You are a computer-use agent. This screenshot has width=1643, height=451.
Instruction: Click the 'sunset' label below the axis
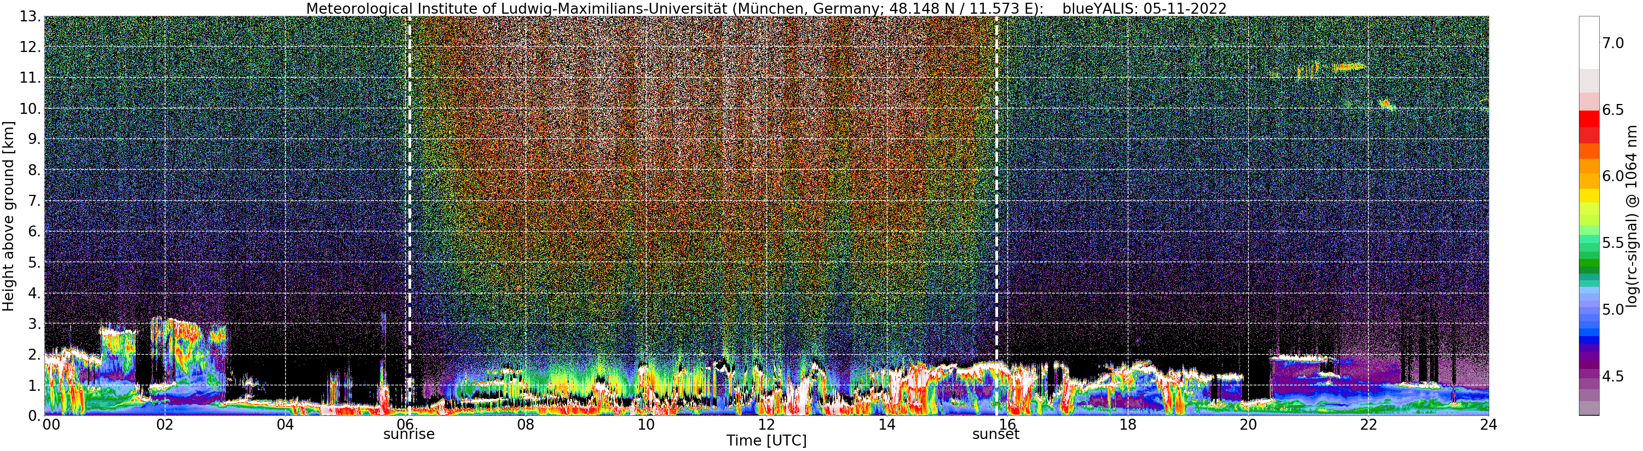coord(996,434)
